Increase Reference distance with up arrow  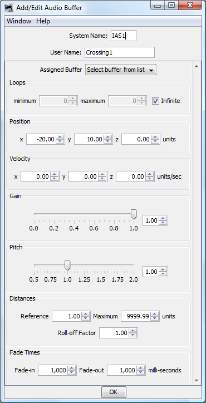click(85, 314)
